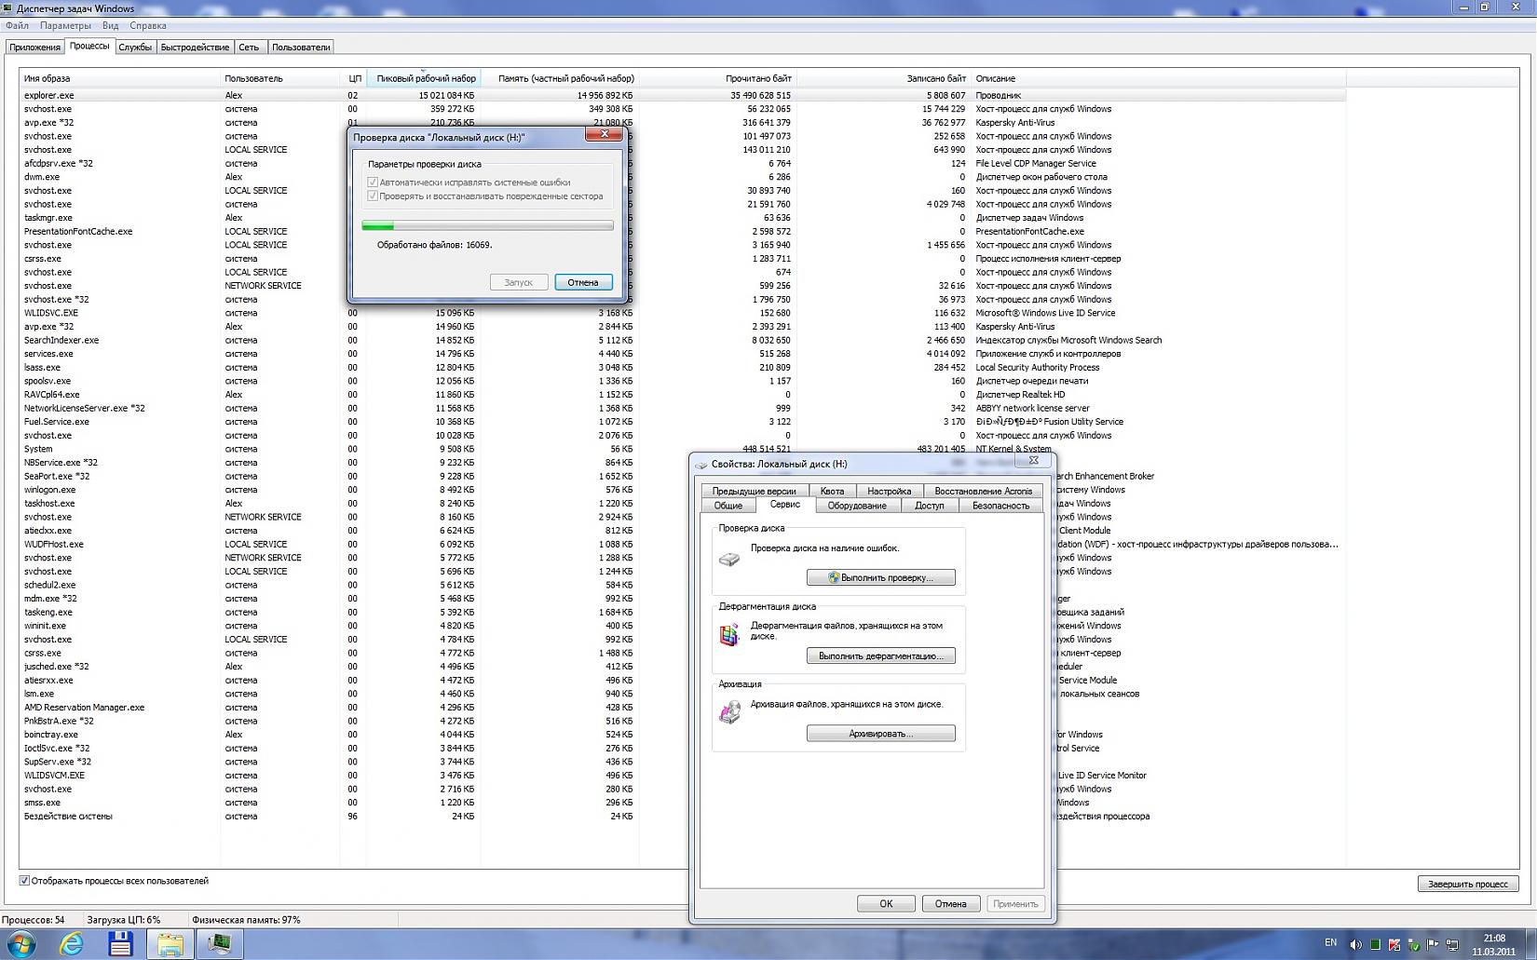Switch to the 'Быстродействие' tab
This screenshot has height=960, width=1537.
[x=195, y=47]
